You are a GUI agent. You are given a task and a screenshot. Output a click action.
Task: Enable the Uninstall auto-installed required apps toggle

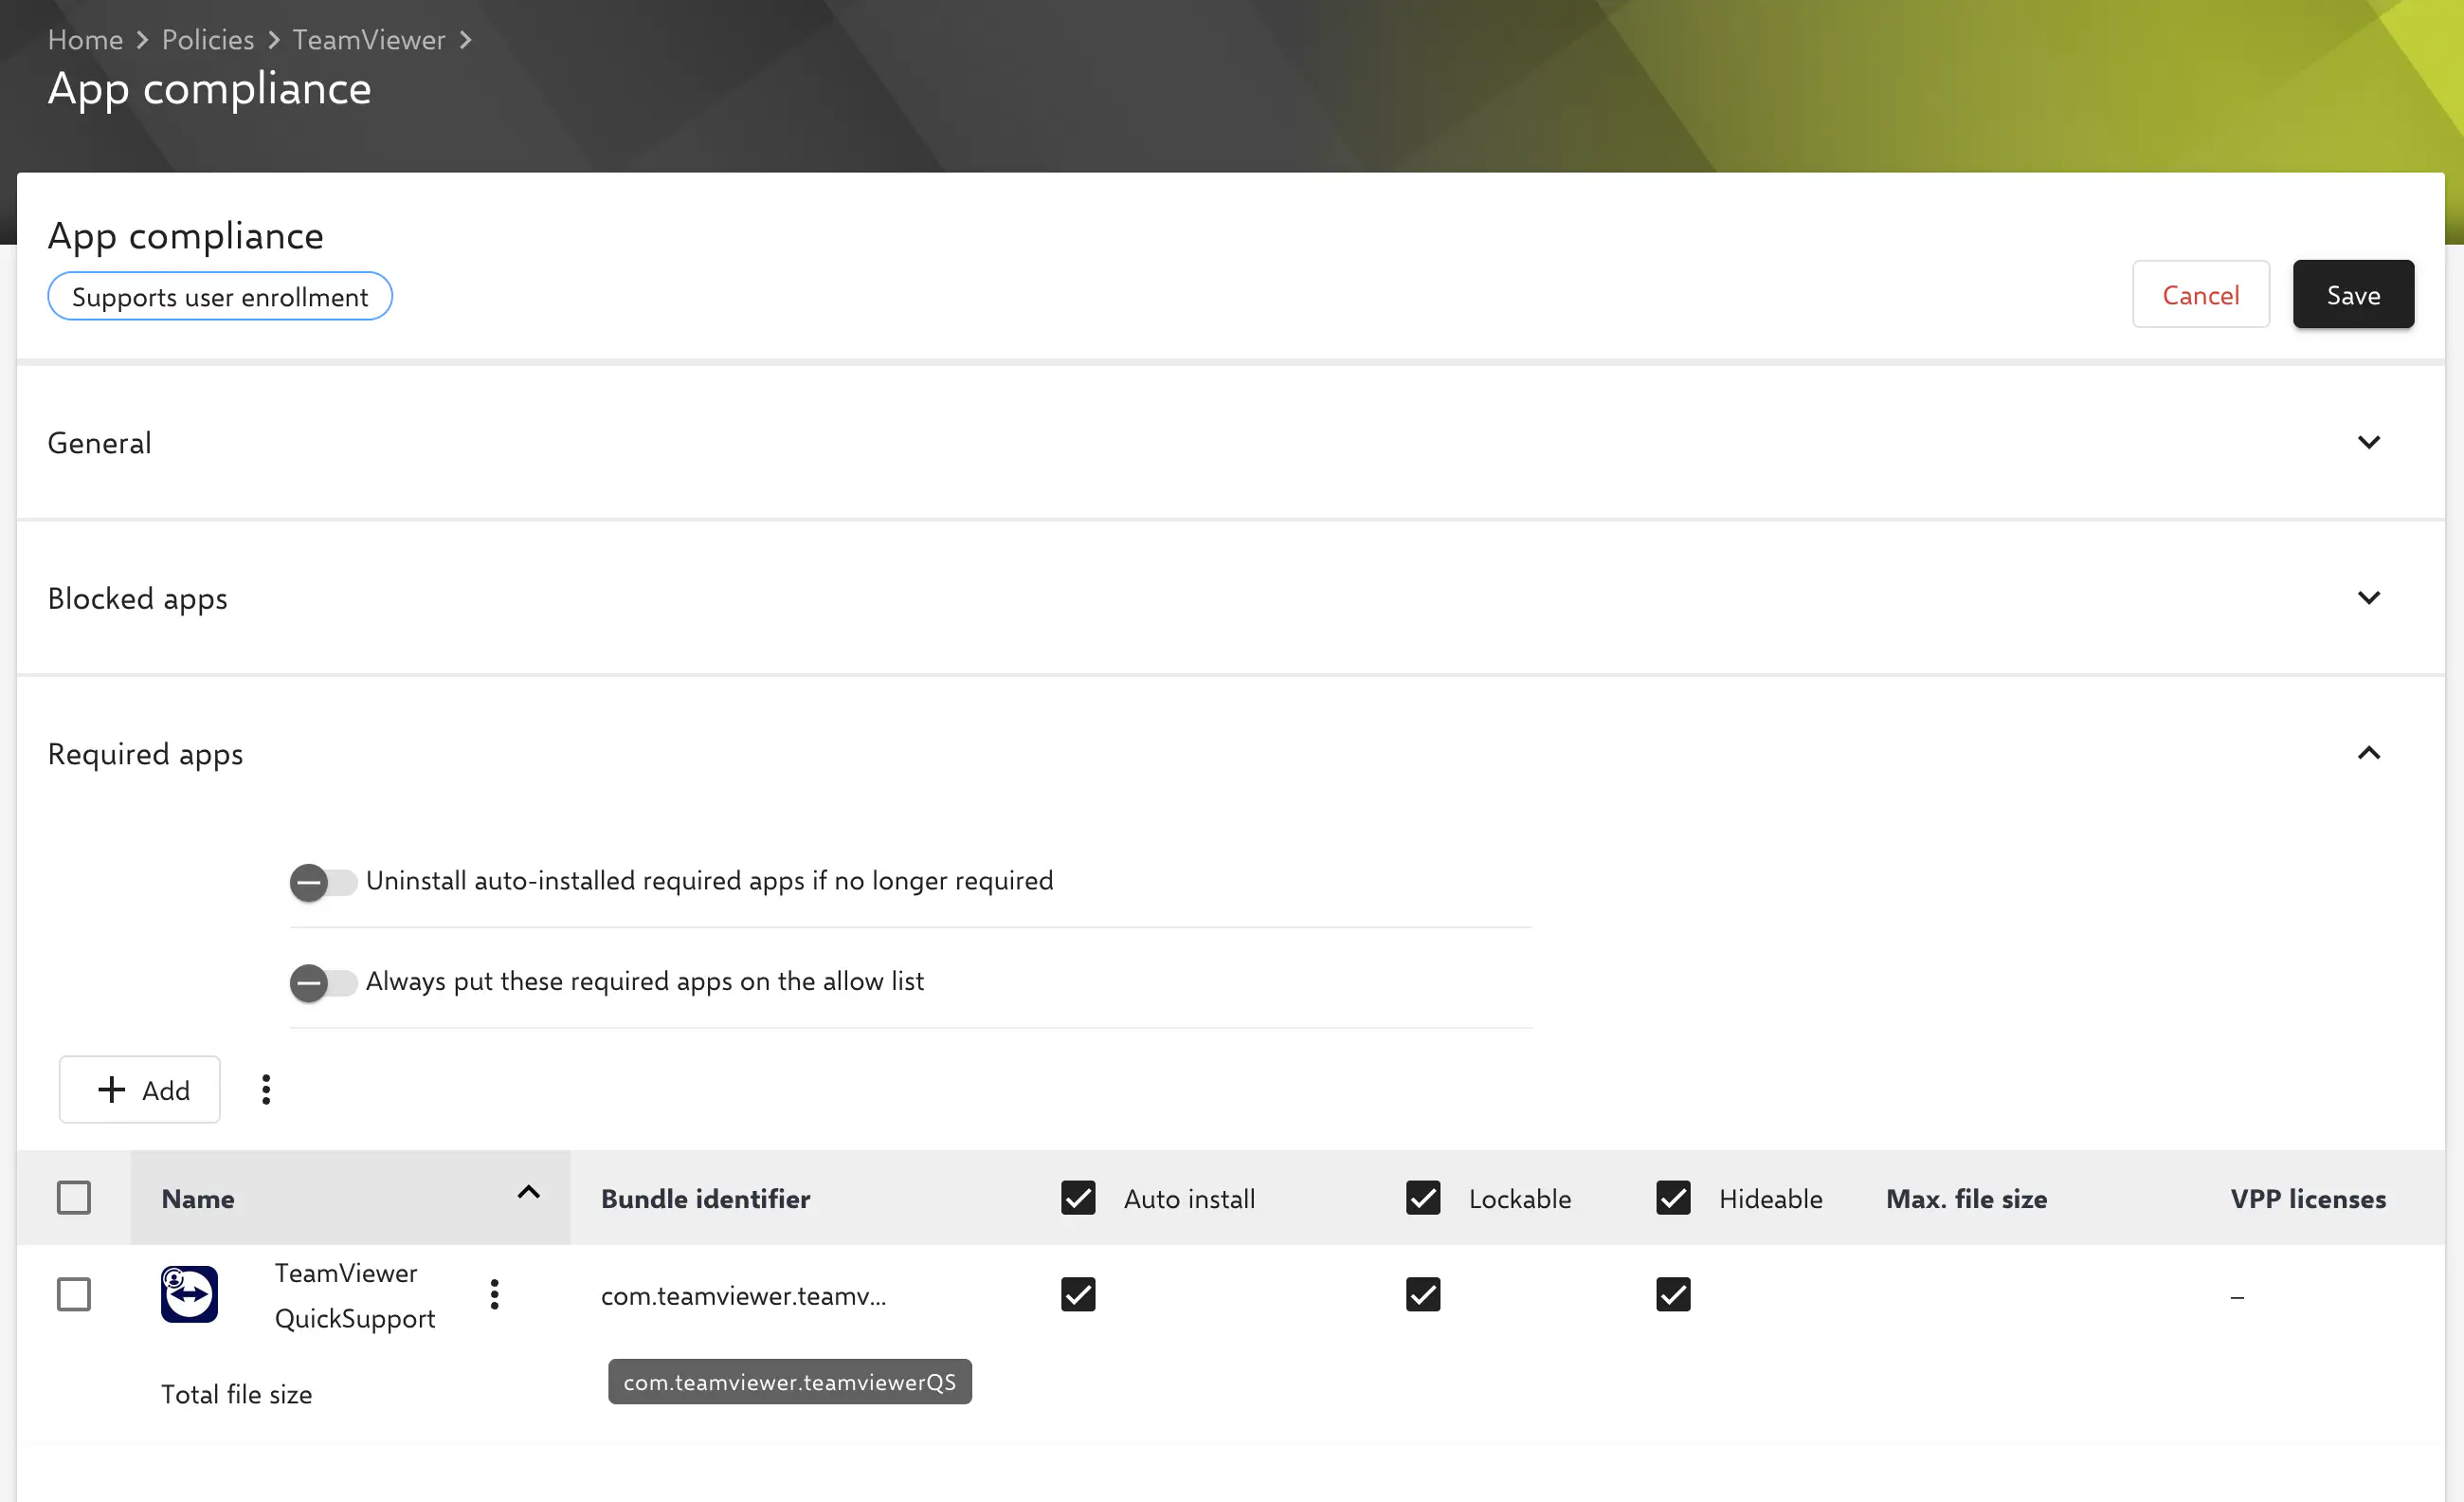coord(322,882)
